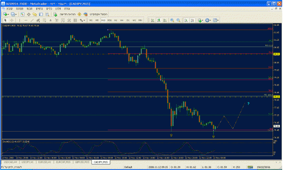The height and width of the screenshot is (170, 283).
Task: Click the CADJPY,M15 active tab
Action: click(101, 162)
